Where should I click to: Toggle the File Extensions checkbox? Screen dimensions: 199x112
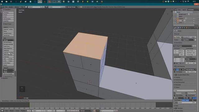[x=186, y=93]
